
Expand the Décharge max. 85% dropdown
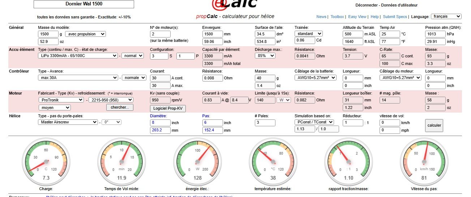265,56
